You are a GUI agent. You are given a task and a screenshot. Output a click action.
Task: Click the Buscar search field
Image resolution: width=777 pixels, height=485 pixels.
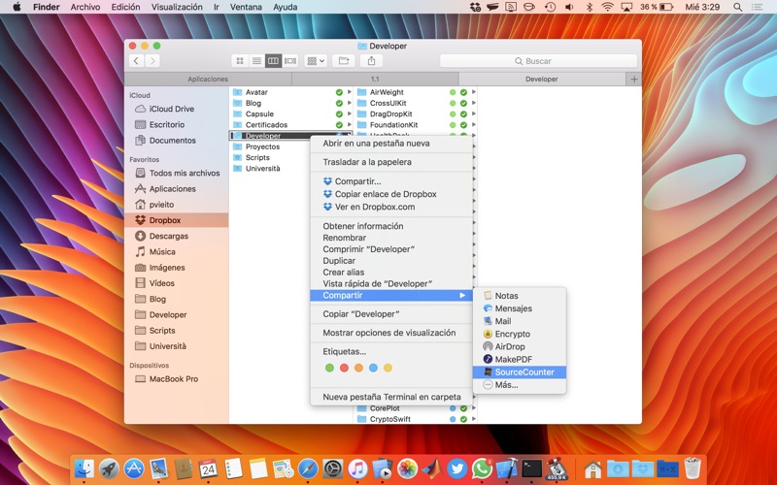[x=538, y=61]
